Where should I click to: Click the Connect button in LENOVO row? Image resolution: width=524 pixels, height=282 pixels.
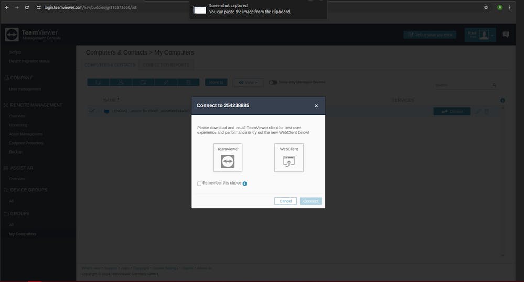pyautogui.click(x=452, y=111)
